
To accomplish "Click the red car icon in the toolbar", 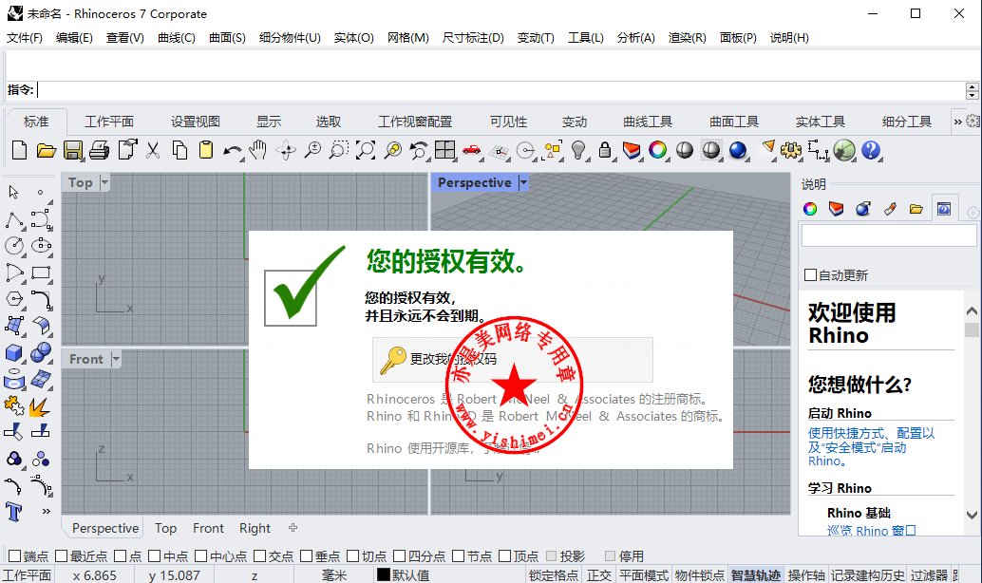I will point(471,150).
